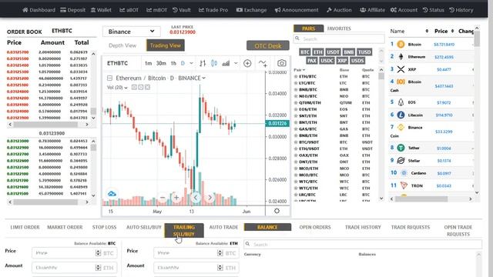Click the TradingView cloud logo icon

112,194
